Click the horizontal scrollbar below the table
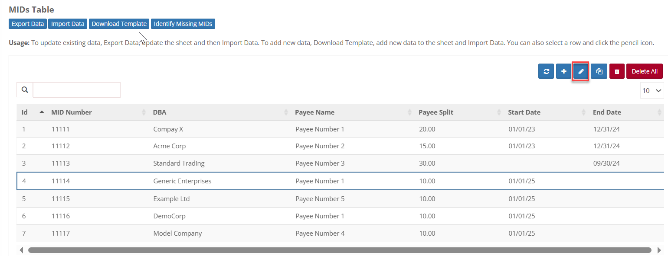Viewport: 668px width, 256px height. click(x=339, y=250)
